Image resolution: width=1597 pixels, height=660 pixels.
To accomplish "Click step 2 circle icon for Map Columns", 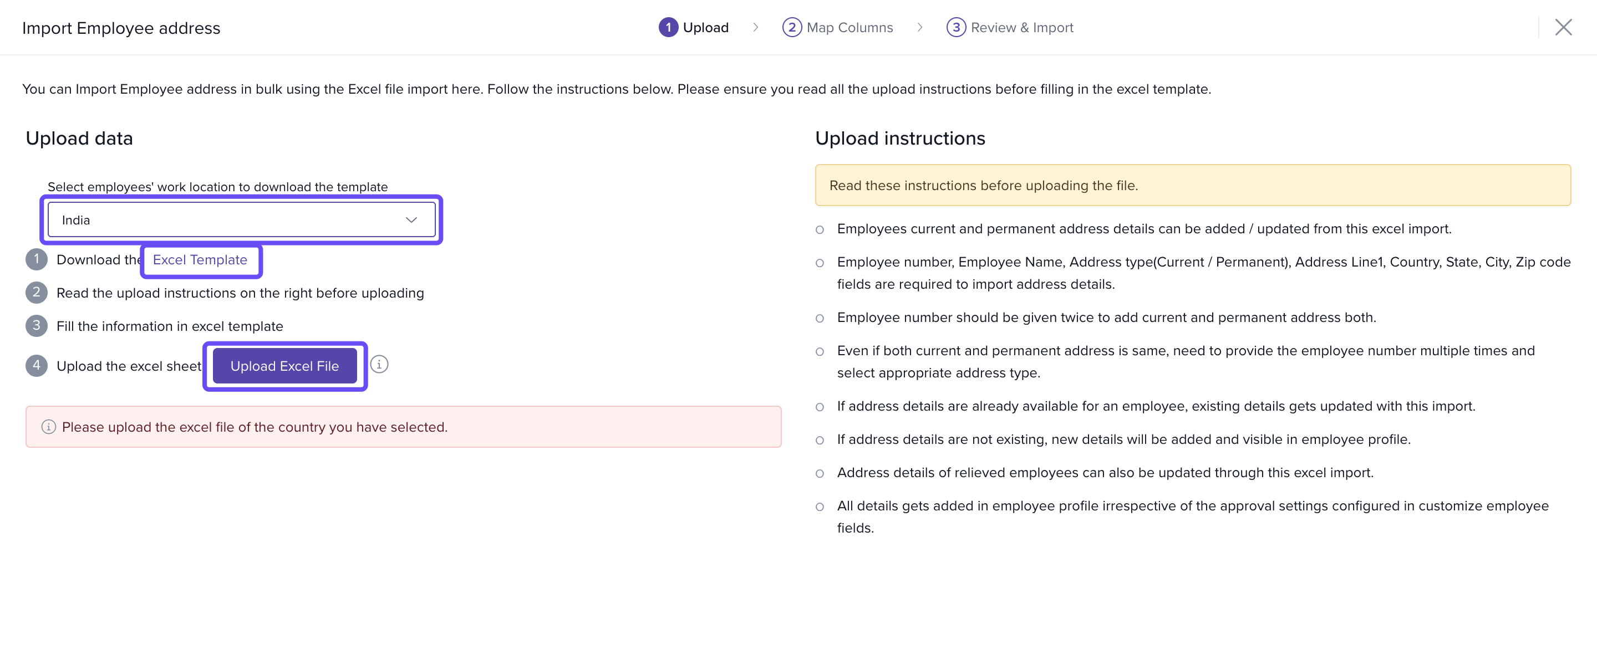I will coord(792,27).
